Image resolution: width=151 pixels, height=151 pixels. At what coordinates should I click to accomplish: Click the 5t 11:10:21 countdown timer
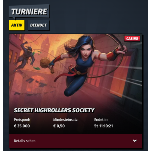tap(104, 126)
